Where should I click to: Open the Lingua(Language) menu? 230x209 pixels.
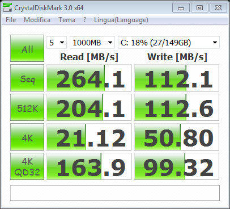pos(121,20)
